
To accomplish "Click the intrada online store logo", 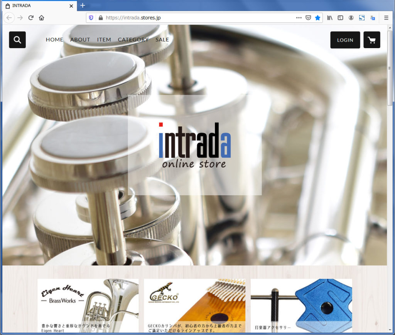I will point(194,145).
